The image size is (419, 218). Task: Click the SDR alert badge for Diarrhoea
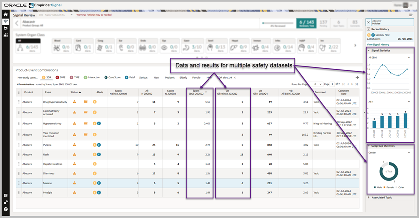tap(95, 173)
